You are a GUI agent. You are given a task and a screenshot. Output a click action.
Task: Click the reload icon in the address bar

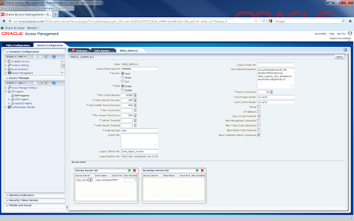(263, 21)
